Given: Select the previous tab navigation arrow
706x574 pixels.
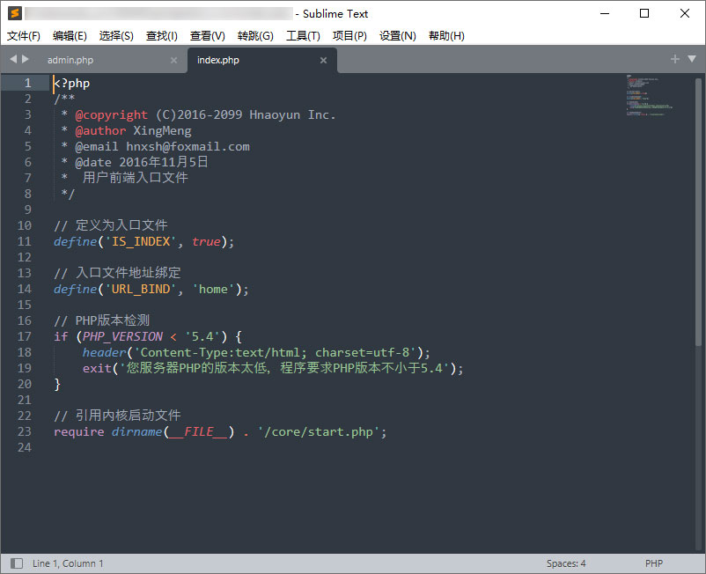Looking at the screenshot, I should [x=11, y=60].
